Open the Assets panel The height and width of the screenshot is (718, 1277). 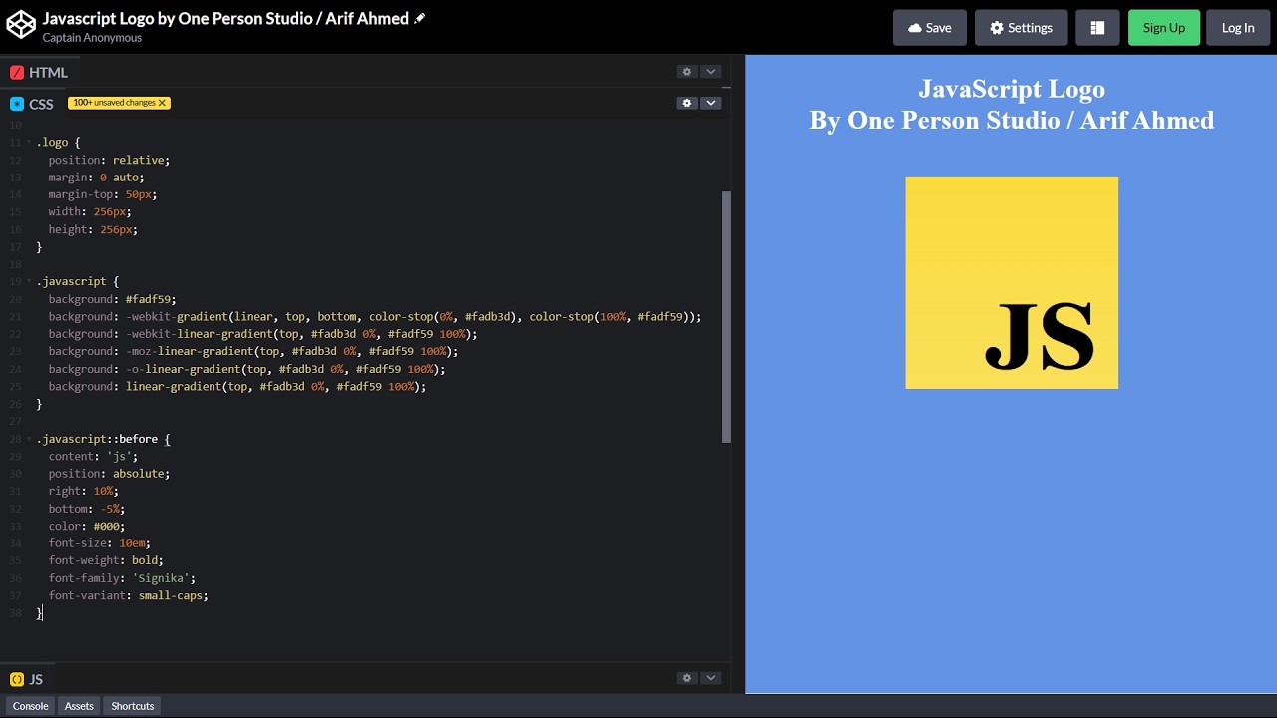(x=79, y=706)
